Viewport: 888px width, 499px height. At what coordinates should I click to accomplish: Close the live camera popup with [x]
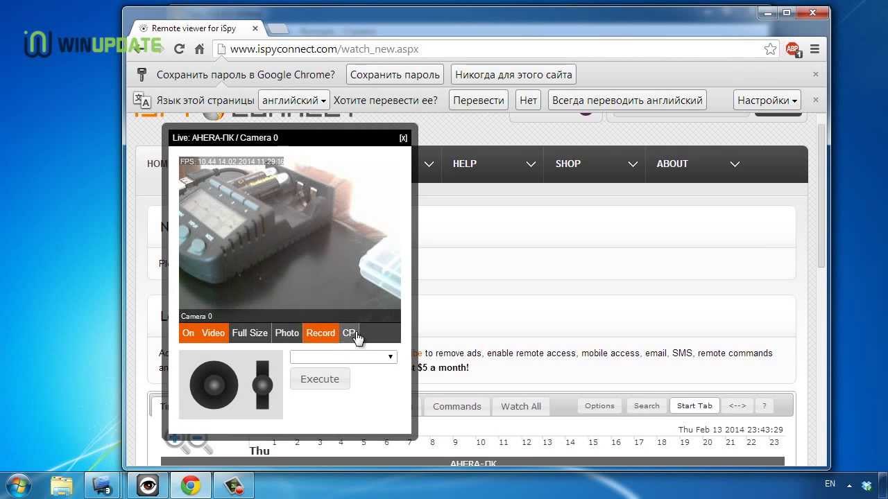click(403, 138)
